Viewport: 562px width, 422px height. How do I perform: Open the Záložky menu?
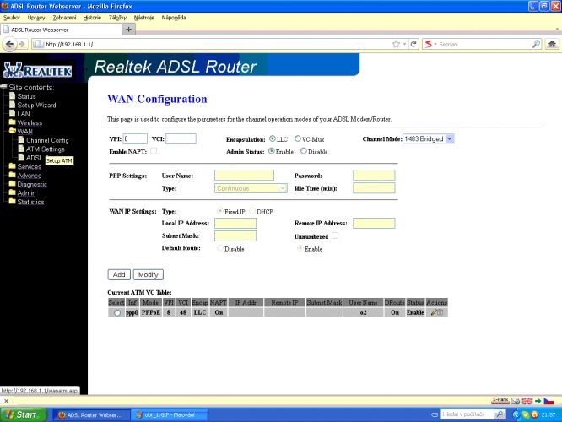[117, 18]
